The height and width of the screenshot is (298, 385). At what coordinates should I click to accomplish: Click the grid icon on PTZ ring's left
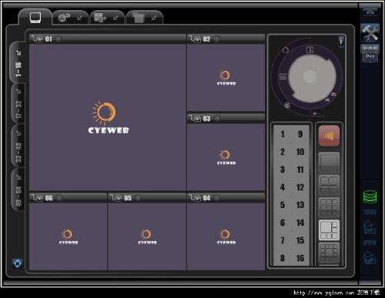(283, 77)
